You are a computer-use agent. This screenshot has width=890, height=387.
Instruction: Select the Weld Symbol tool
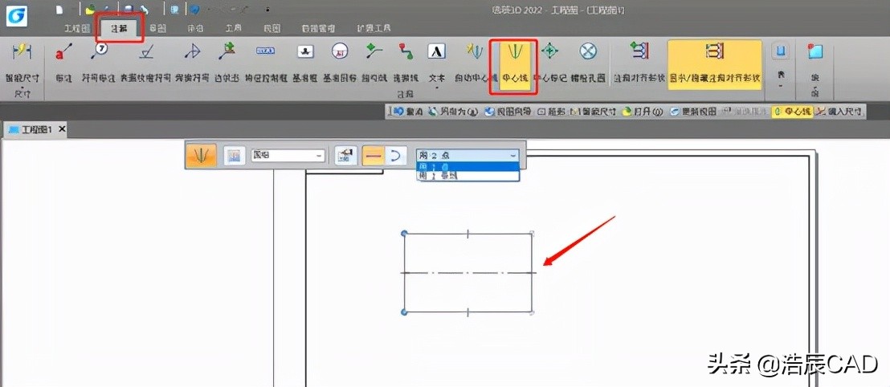click(x=192, y=63)
